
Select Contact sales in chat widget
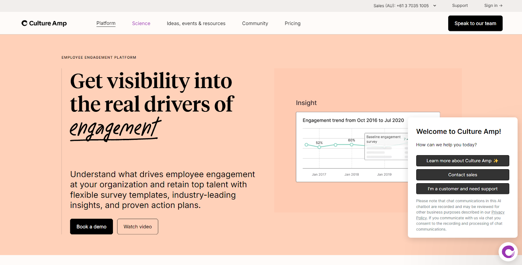coord(463,175)
